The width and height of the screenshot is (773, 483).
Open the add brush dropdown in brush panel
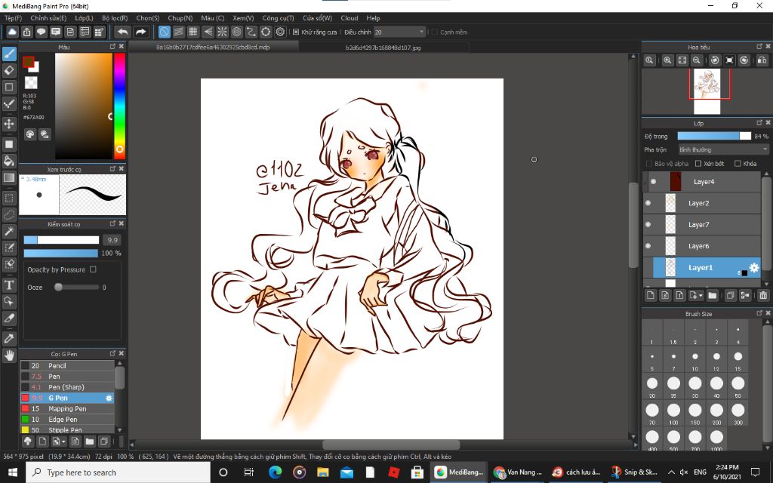tap(63, 441)
